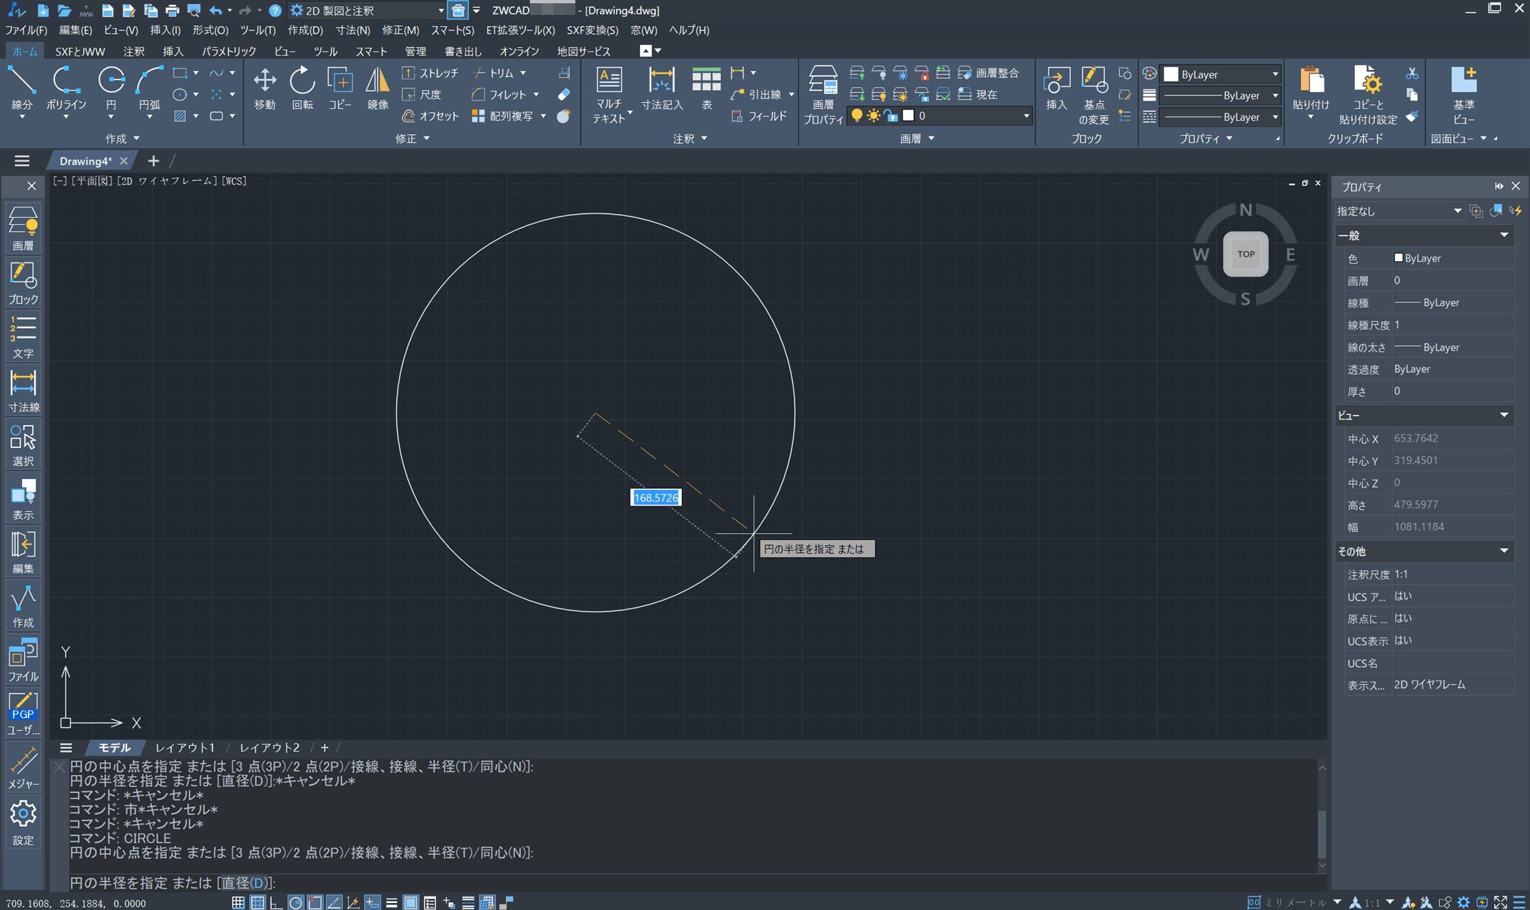Screen dimensions: 1530x910
Task: Toggle polar tracking in status bar
Action: [x=296, y=902]
